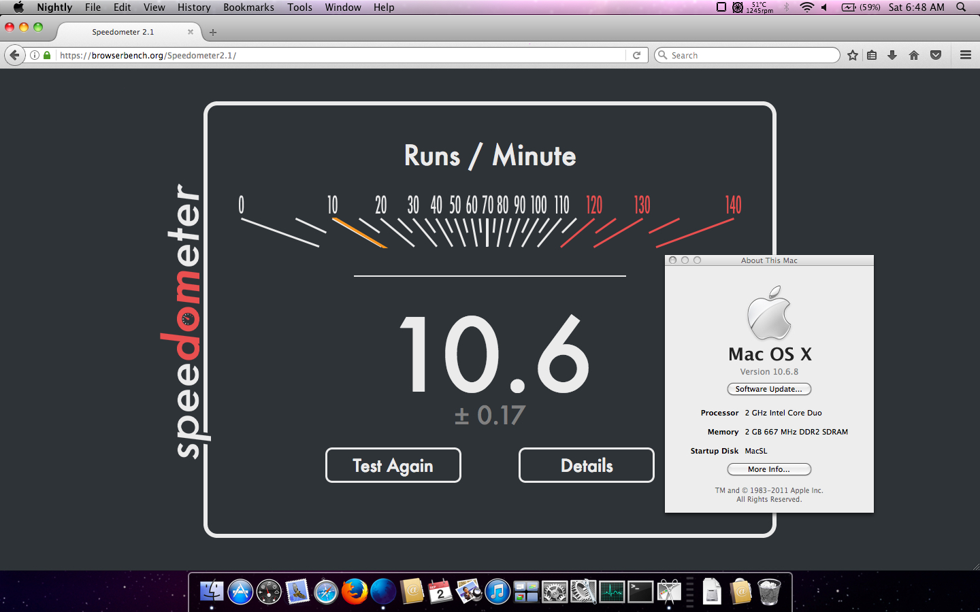The width and height of the screenshot is (980, 612).
Task: Open the Bluetooth status menu
Action: [787, 7]
